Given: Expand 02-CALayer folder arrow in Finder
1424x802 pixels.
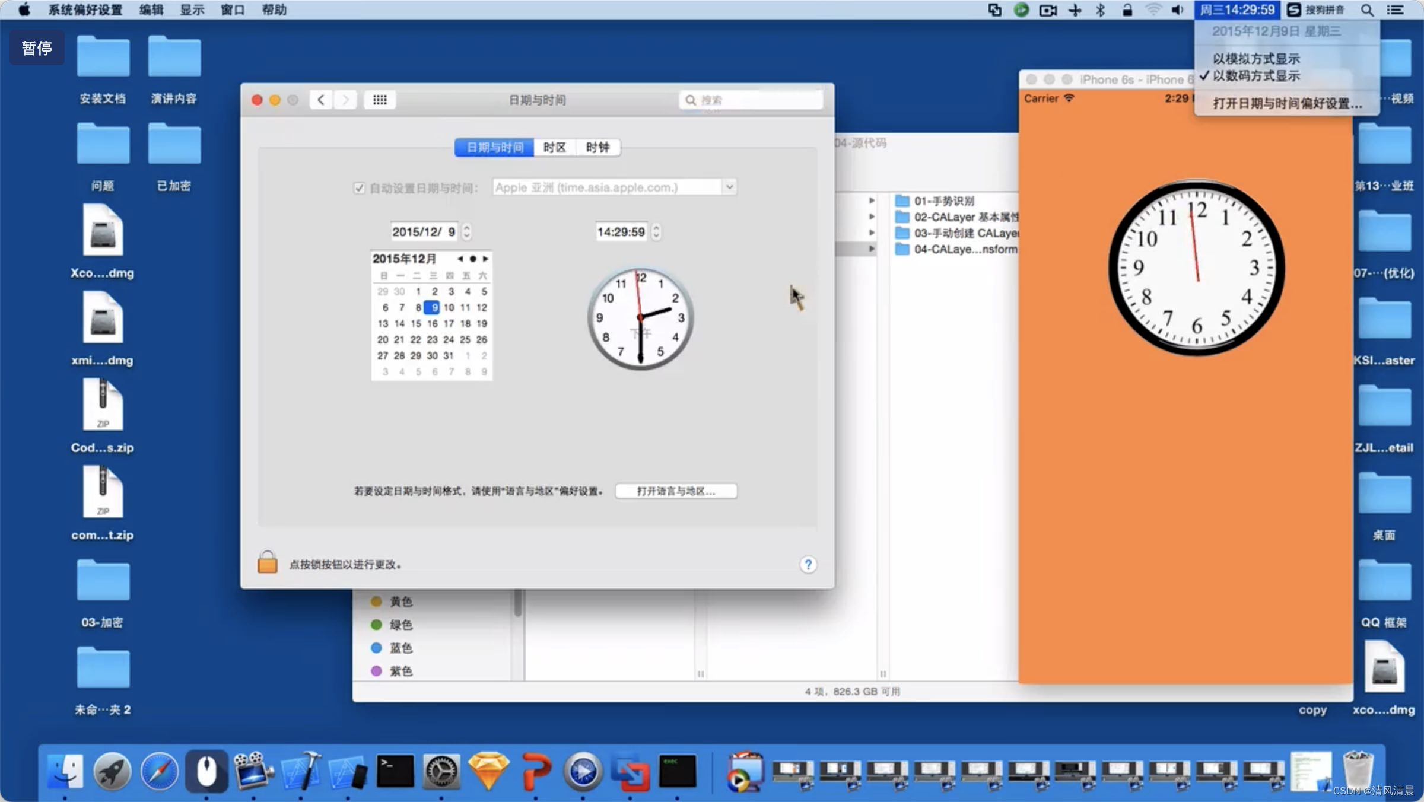Looking at the screenshot, I should click(872, 217).
